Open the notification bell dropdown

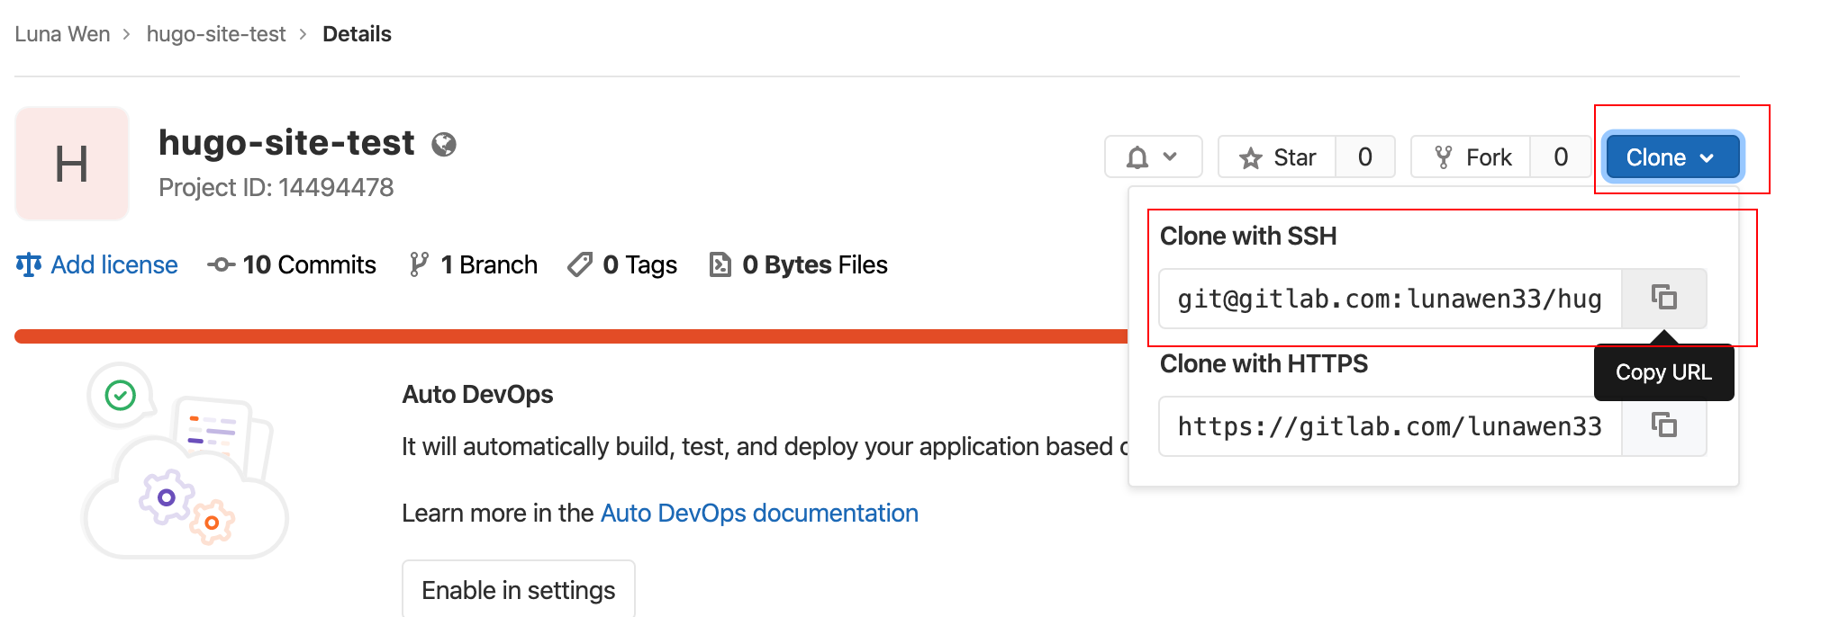pyautogui.click(x=1153, y=157)
